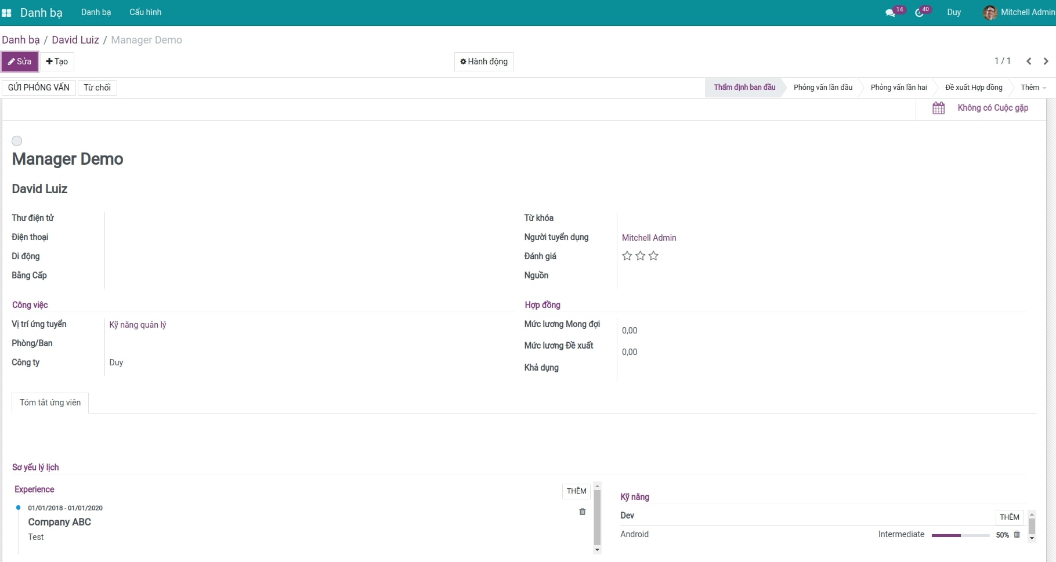Go to the next record arrow
Screen dimensions: 1056x562
(1046, 61)
